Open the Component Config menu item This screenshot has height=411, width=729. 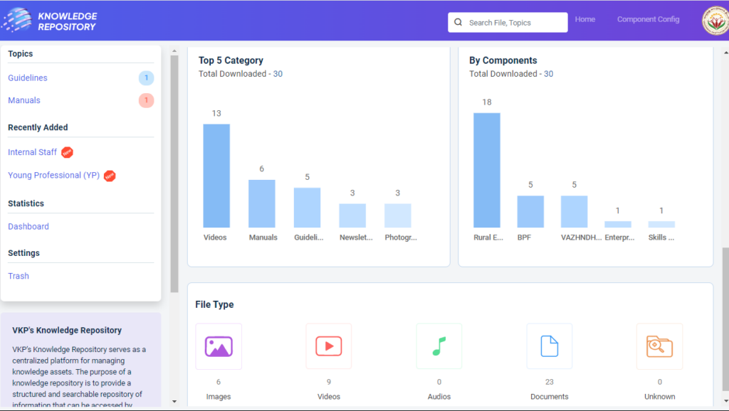click(x=648, y=19)
